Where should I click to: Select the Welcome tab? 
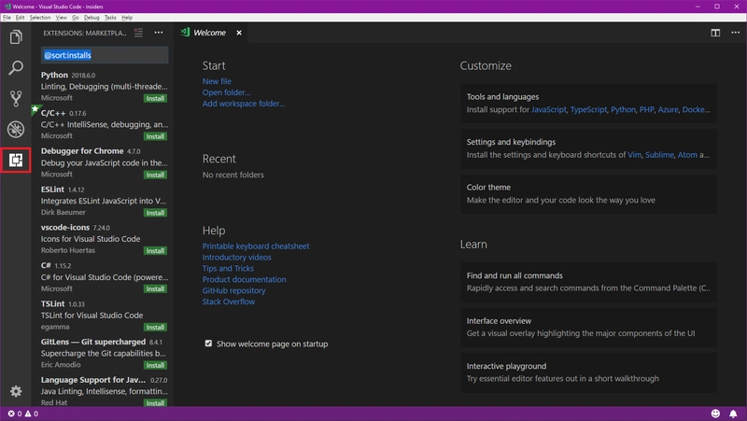point(208,33)
